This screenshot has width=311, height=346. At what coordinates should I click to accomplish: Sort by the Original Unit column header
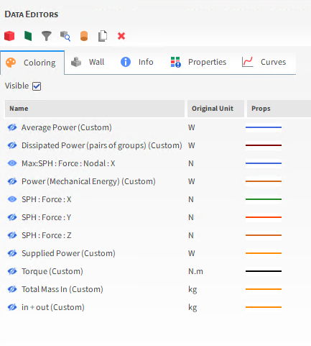point(215,109)
